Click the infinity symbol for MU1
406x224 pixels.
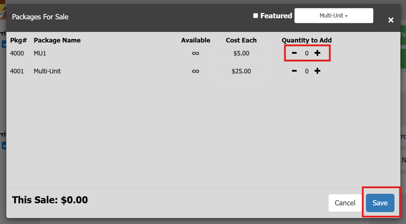pos(195,53)
